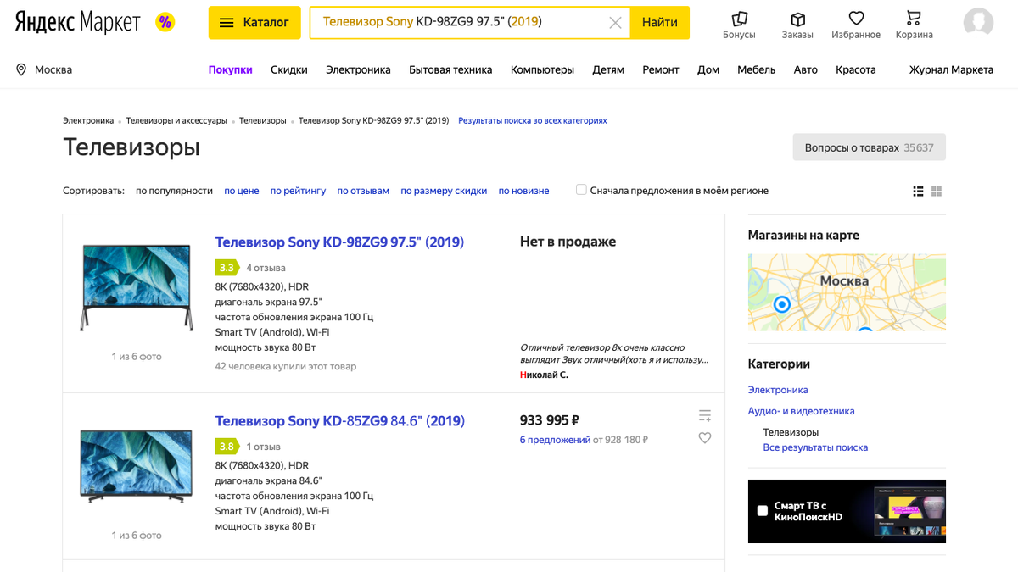
Task: Open the Красота category
Action: pos(856,69)
